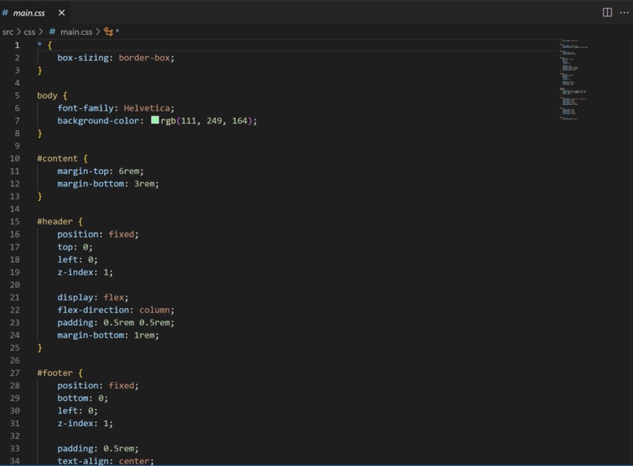This screenshot has height=466, width=633.
Task: Click the margin-top: 6rem line
Action: tap(101, 171)
